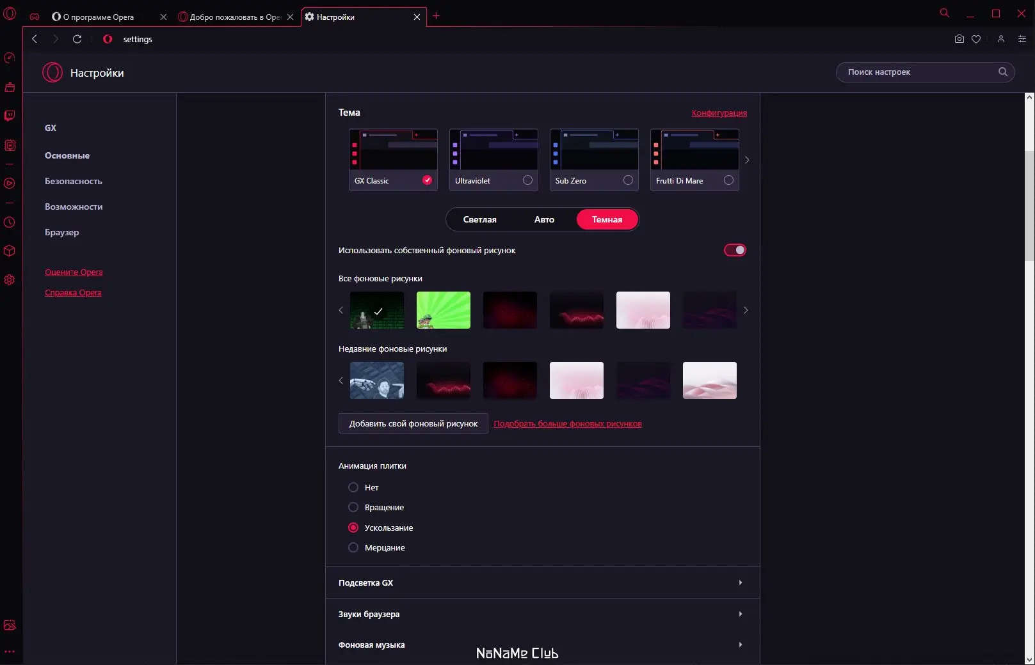Viewport: 1035px width, 665px height.
Task: Open the Opera main menu logo
Action: tap(10, 13)
